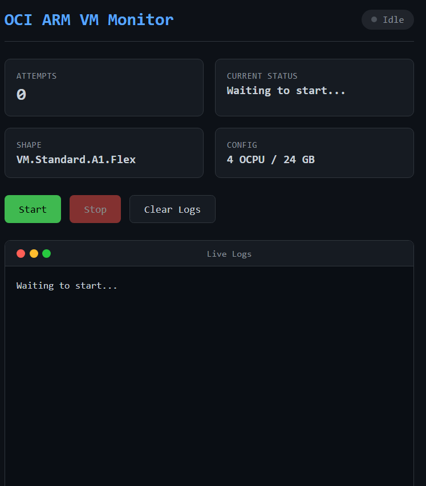Select the Live Logs header tab
The image size is (426, 486).
(x=229, y=253)
